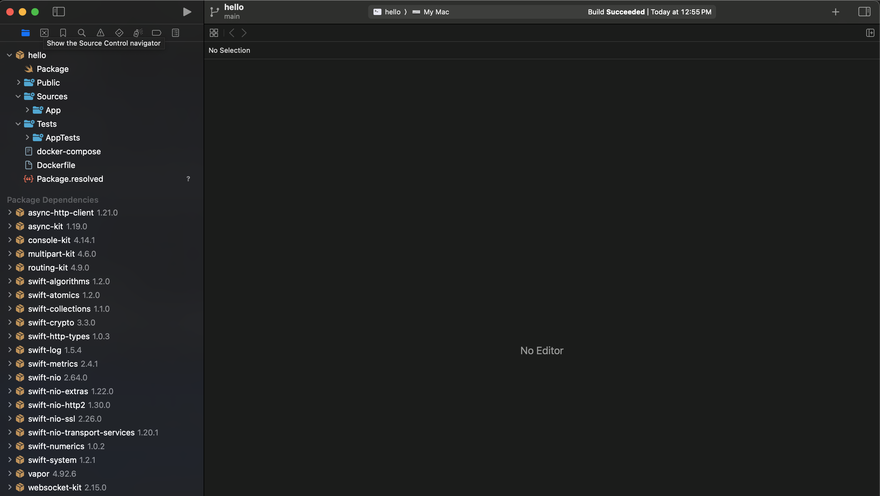The height and width of the screenshot is (496, 880).
Task: Show the Bookmark navigator
Action: tap(63, 33)
